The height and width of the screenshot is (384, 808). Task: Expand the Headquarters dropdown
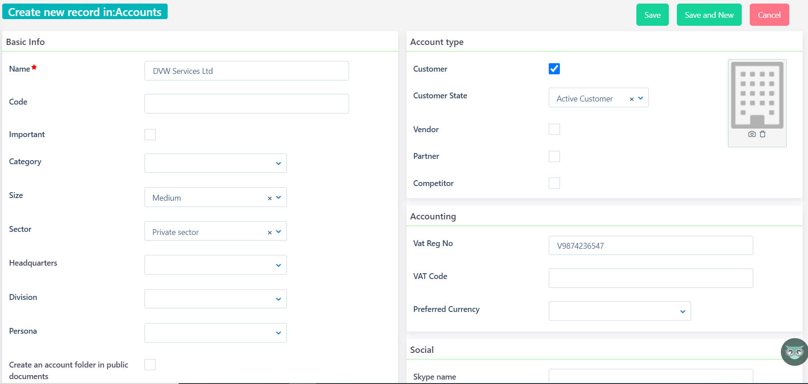point(216,265)
